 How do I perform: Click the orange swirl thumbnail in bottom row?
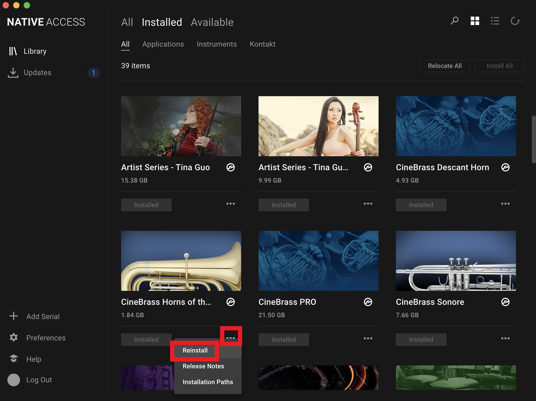tap(319, 378)
